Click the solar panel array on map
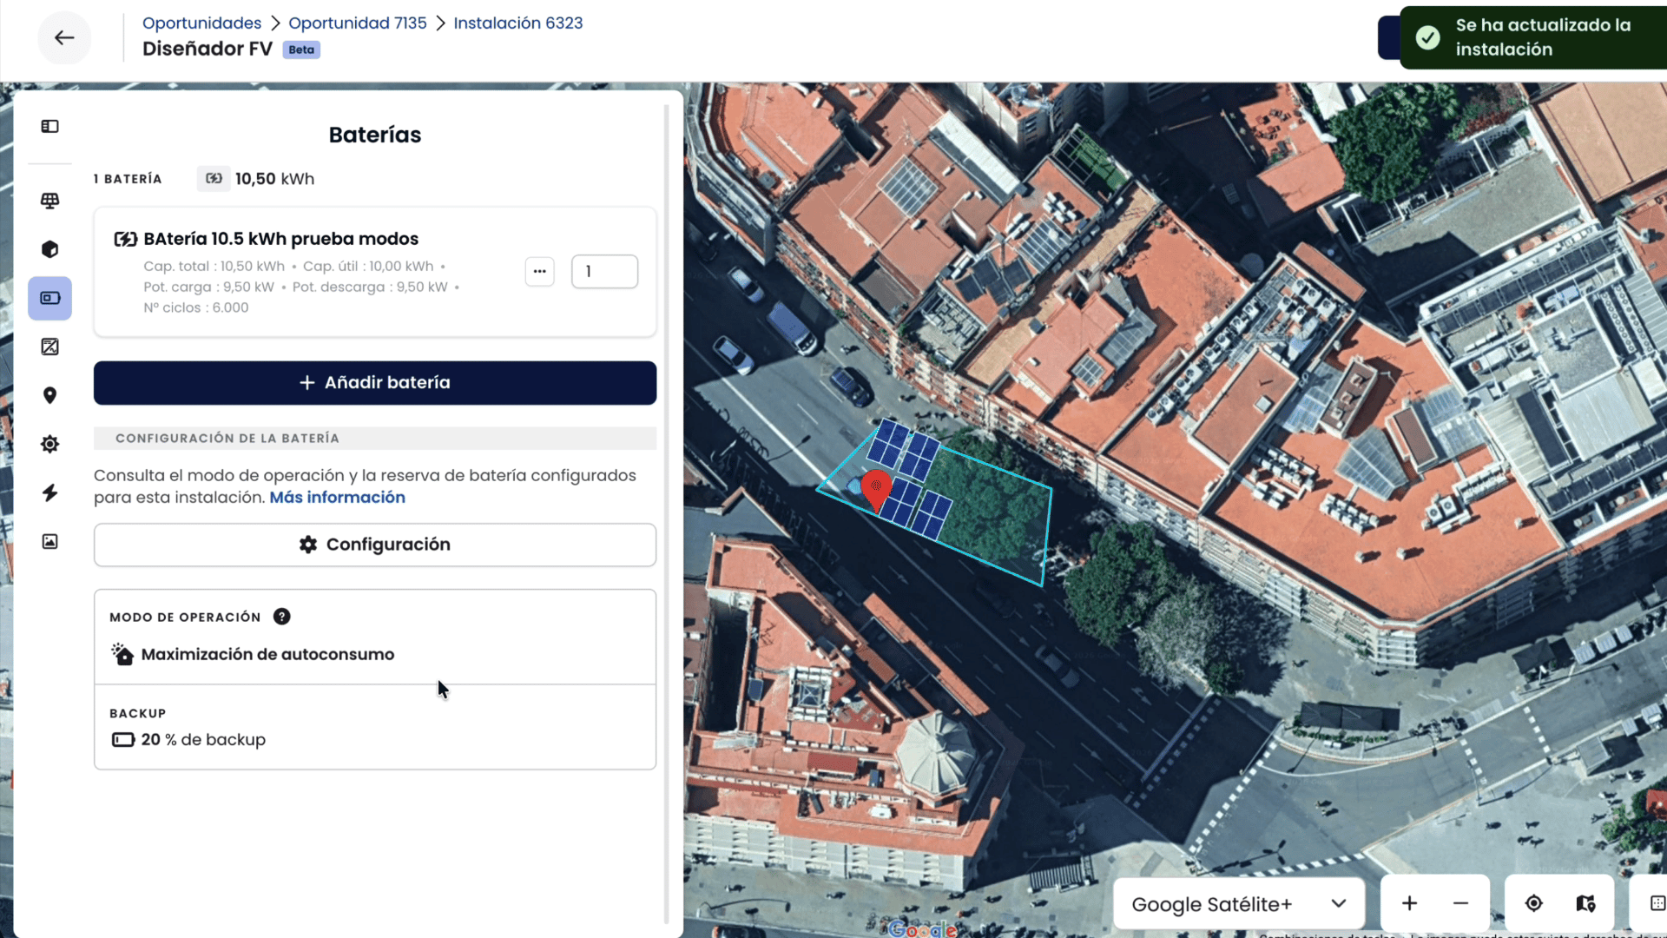 [x=909, y=479]
